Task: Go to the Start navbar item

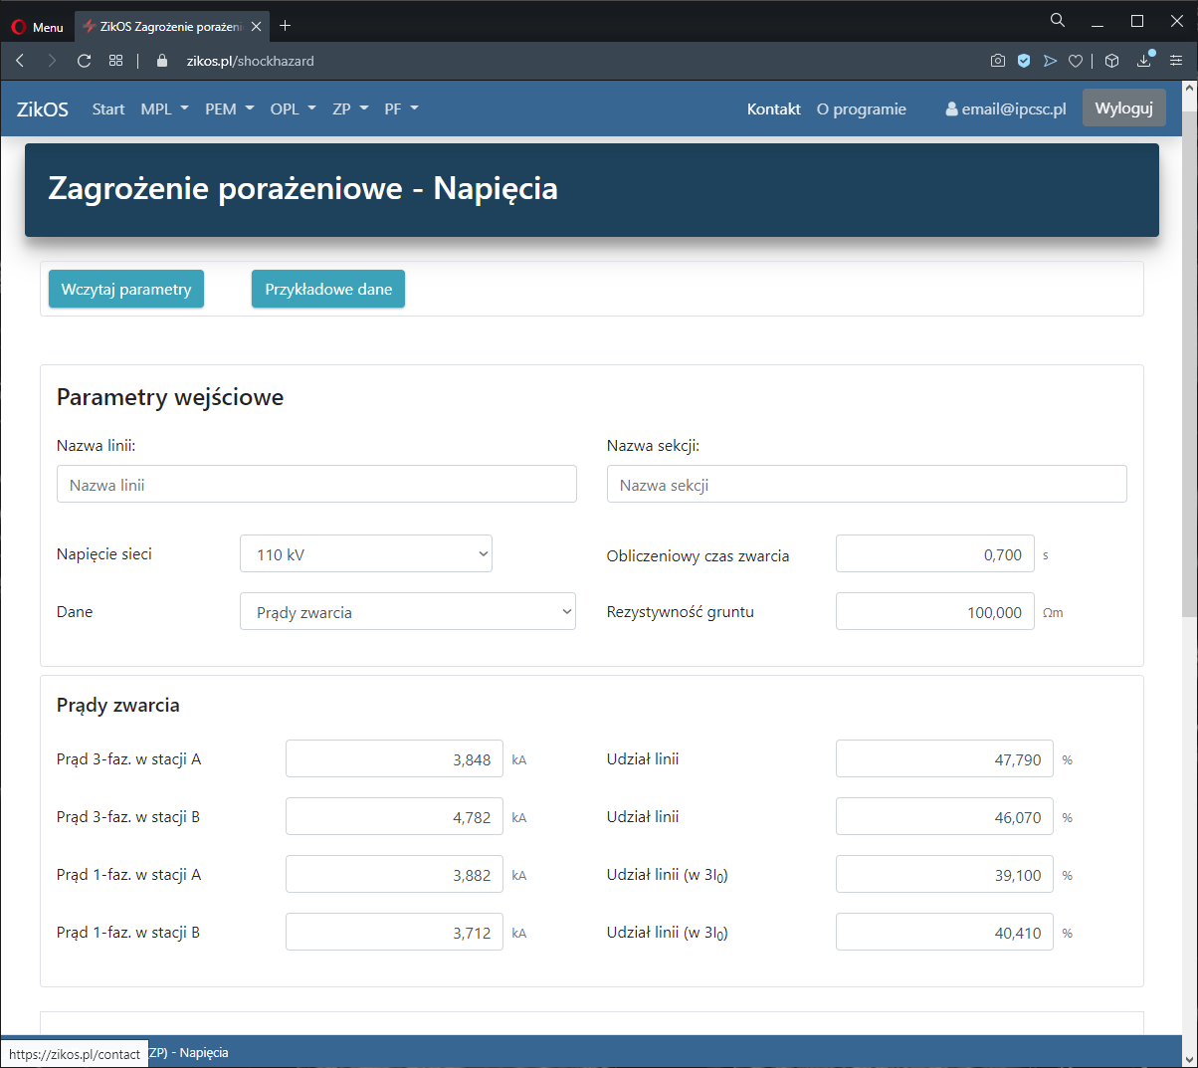Action: 108,108
